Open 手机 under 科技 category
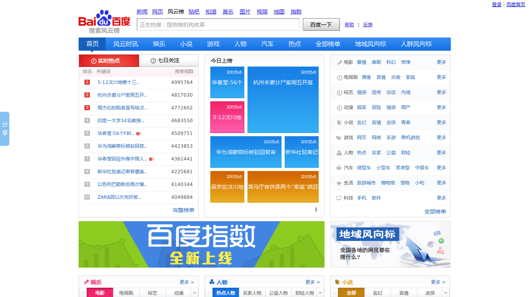This screenshot has width=529, height=297. [362, 198]
